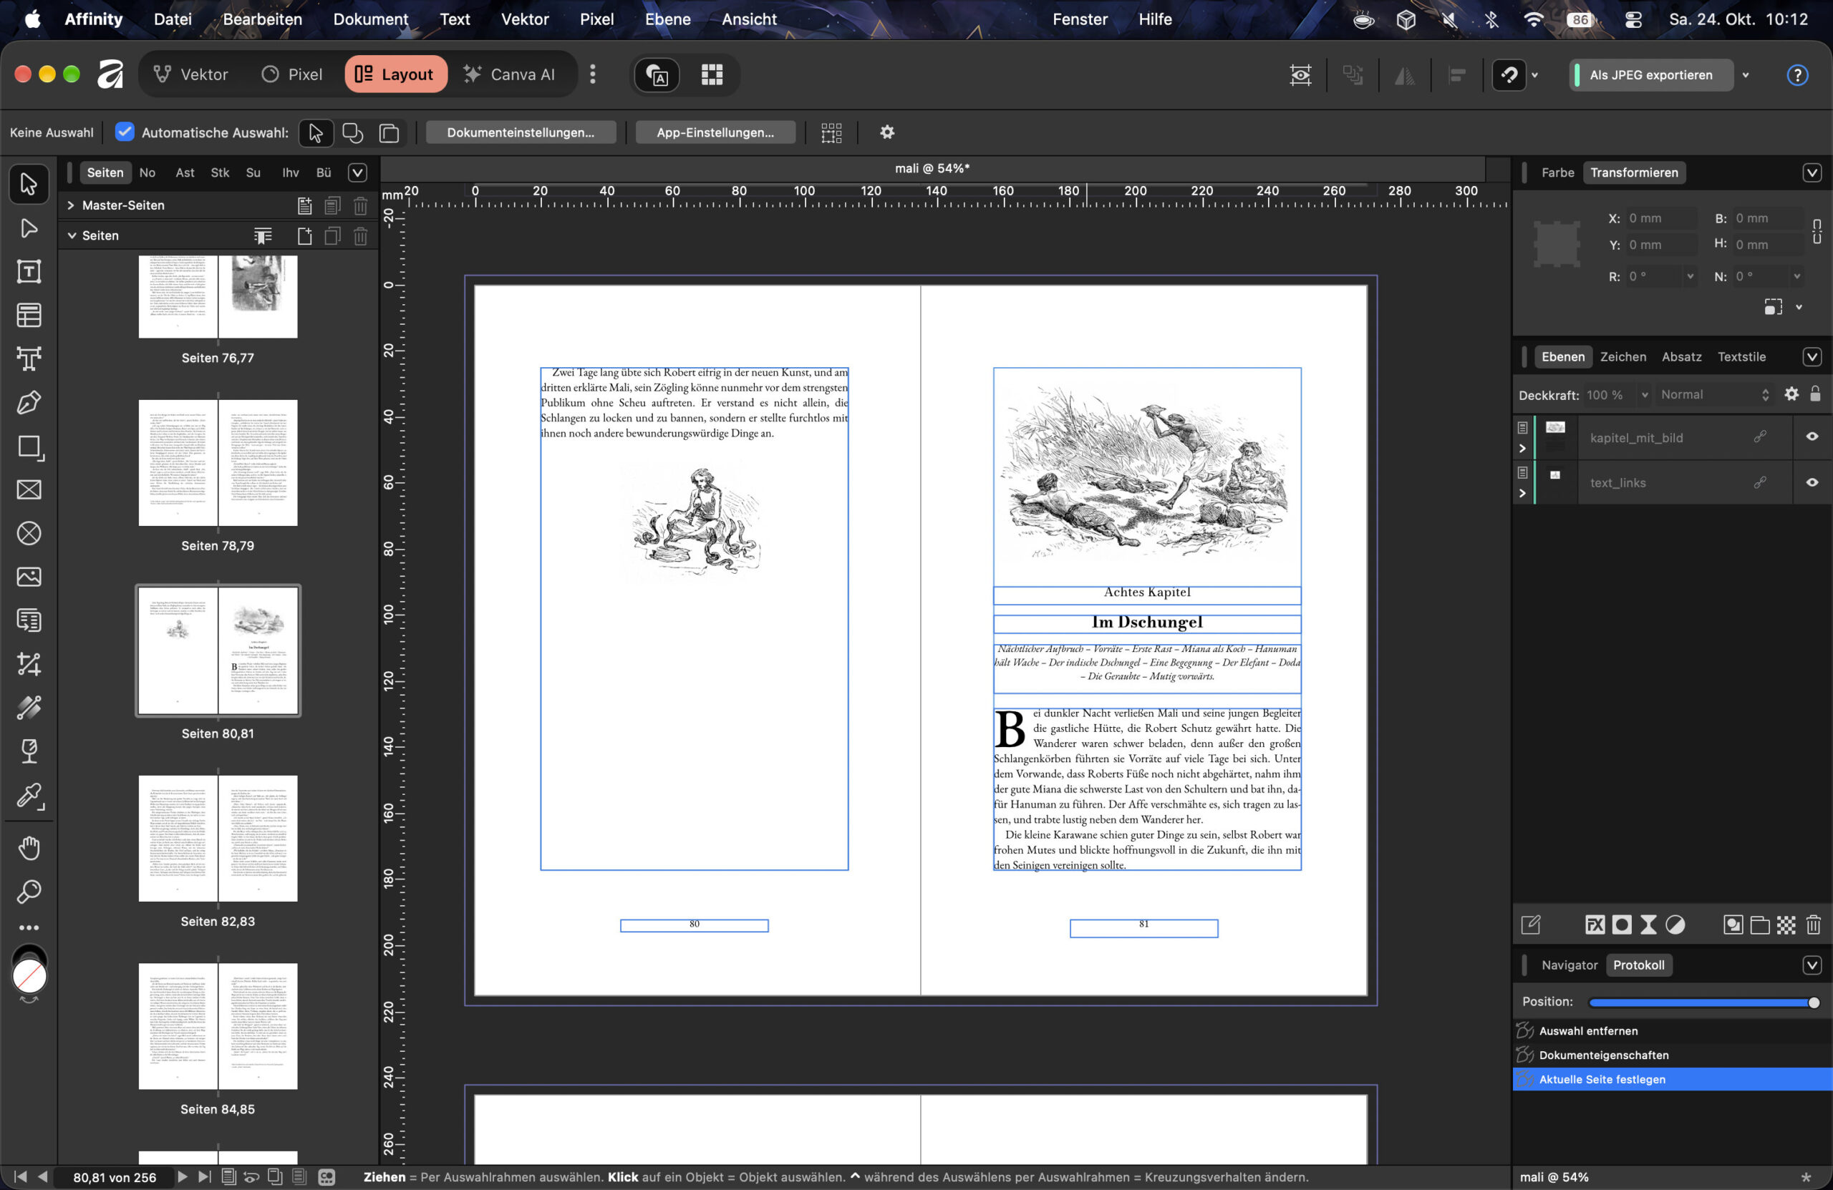Click the Canva AI button
The height and width of the screenshot is (1190, 1833).
pyautogui.click(x=509, y=74)
